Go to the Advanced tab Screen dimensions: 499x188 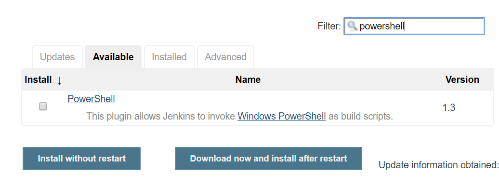click(225, 57)
